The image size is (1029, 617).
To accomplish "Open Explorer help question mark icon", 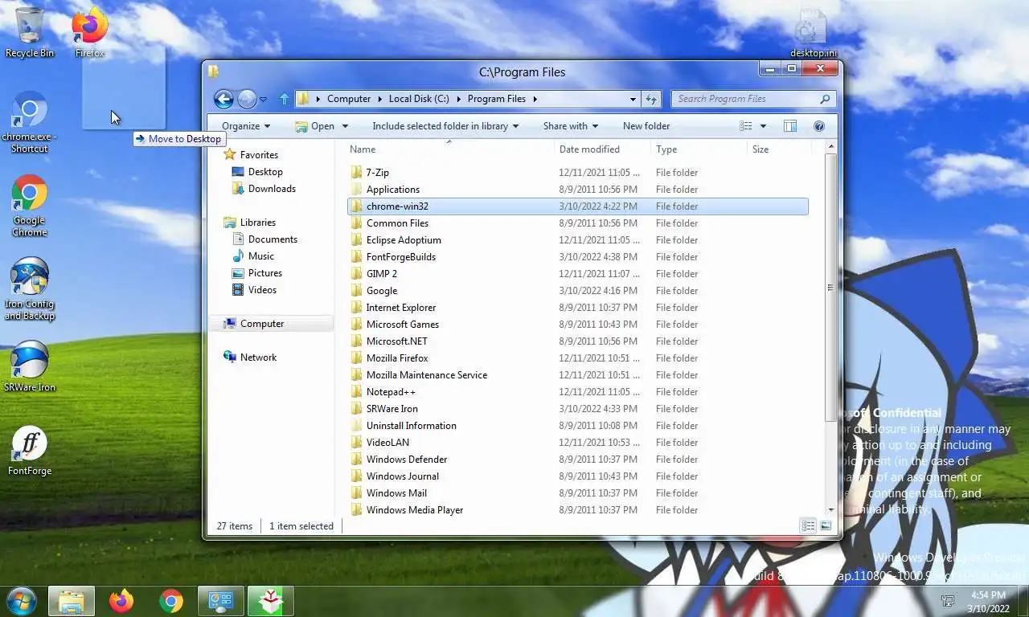I will (819, 126).
